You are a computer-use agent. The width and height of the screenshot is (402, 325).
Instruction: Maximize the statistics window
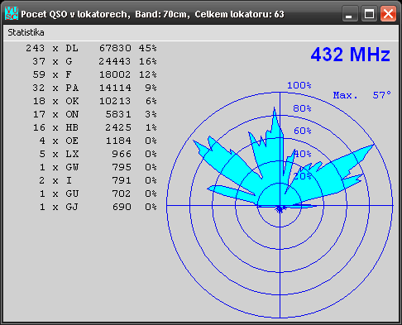[x=369, y=13]
